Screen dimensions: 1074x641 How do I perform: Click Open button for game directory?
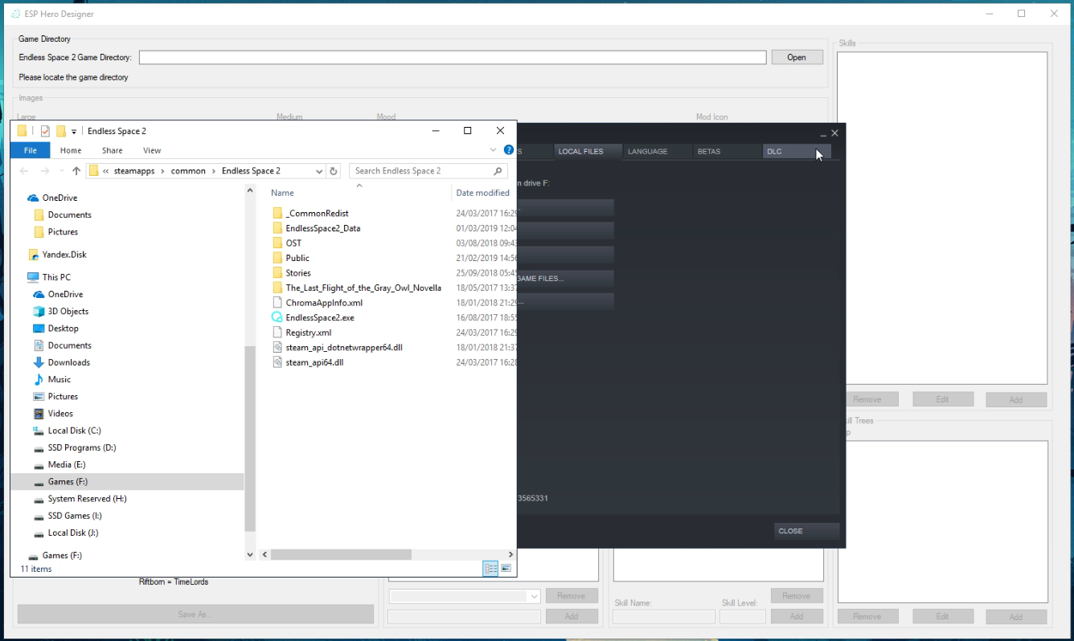coord(797,57)
